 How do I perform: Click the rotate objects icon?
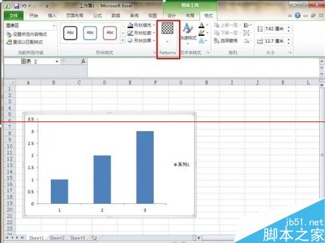[x=246, y=40]
